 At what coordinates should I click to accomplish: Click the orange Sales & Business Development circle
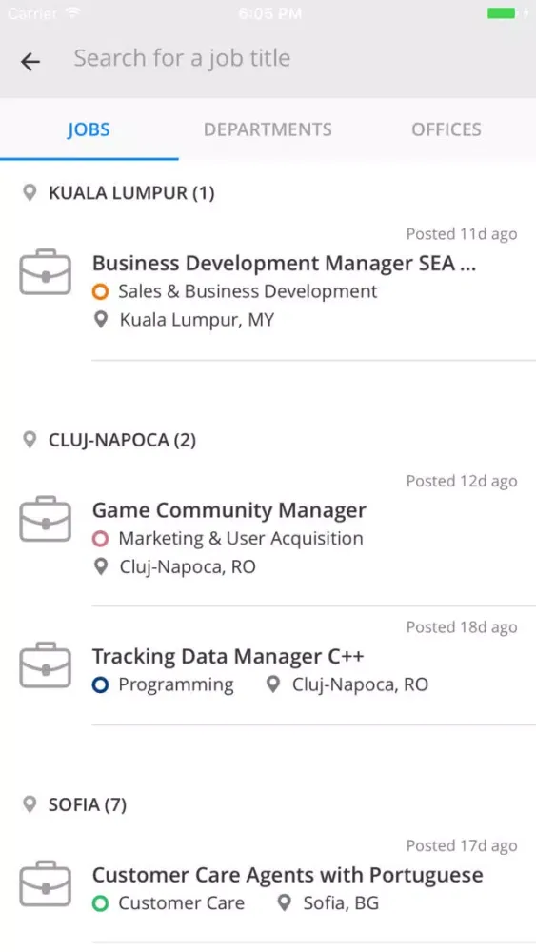coord(101,292)
